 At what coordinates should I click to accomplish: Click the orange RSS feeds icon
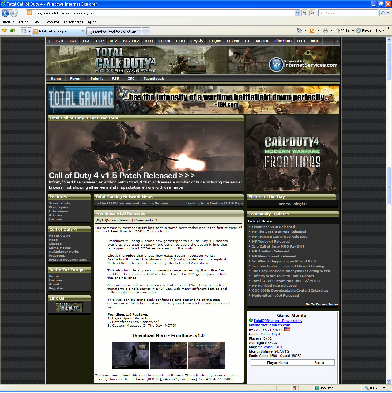312,31
